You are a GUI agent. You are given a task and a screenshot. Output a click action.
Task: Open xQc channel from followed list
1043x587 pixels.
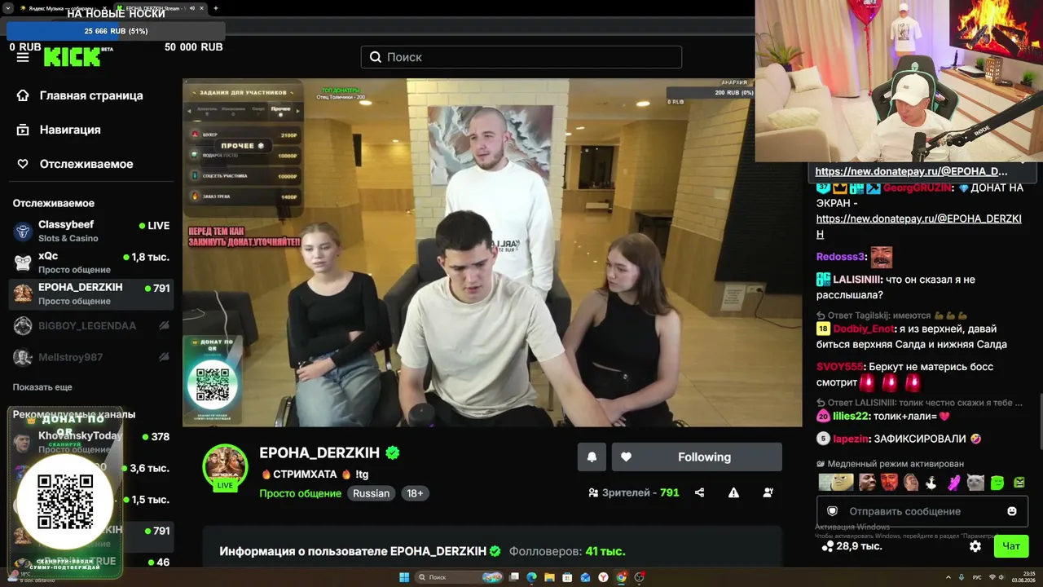point(91,263)
